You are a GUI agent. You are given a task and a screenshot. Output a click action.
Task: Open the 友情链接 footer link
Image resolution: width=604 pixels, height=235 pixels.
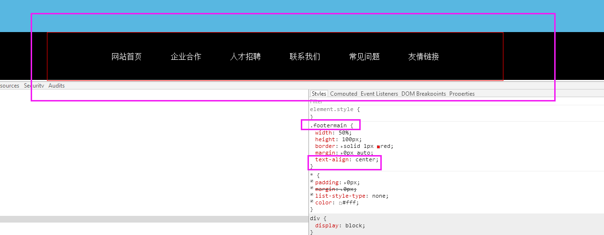point(424,56)
